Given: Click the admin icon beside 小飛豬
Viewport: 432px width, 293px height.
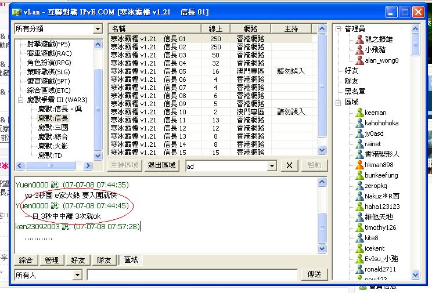Looking at the screenshot, I should pos(359,49).
